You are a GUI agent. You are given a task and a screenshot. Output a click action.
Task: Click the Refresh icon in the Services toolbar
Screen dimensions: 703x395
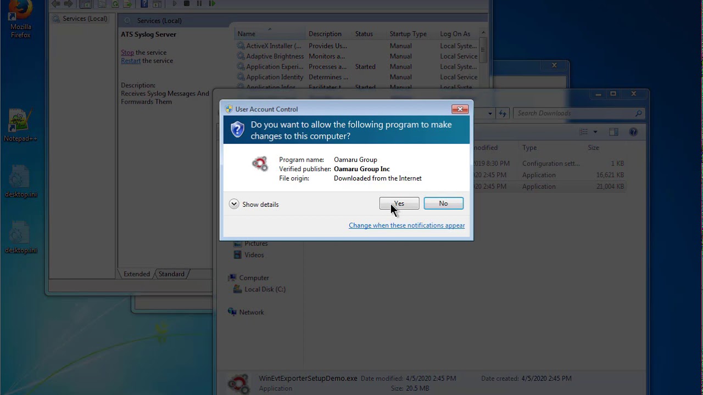coord(115,4)
